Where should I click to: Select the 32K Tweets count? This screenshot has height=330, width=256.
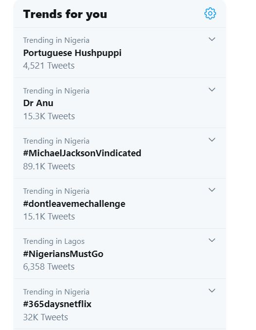tap(45, 317)
